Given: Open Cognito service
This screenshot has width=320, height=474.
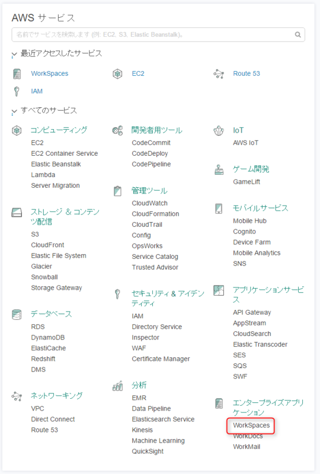Looking at the screenshot, I should click(244, 232).
